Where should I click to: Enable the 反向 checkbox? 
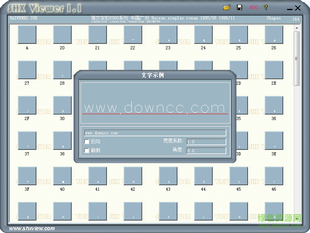[x=86, y=141]
